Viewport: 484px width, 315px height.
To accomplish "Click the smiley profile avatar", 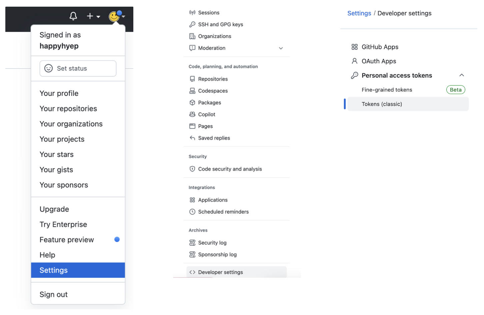I will click(114, 16).
